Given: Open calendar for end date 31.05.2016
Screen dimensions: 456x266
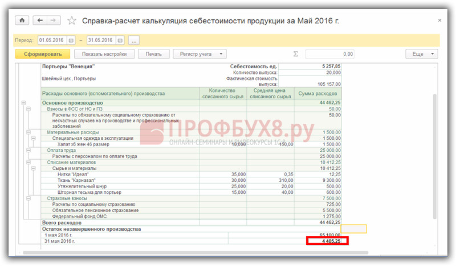Looking at the screenshot, I should pyautogui.click(x=120, y=40).
